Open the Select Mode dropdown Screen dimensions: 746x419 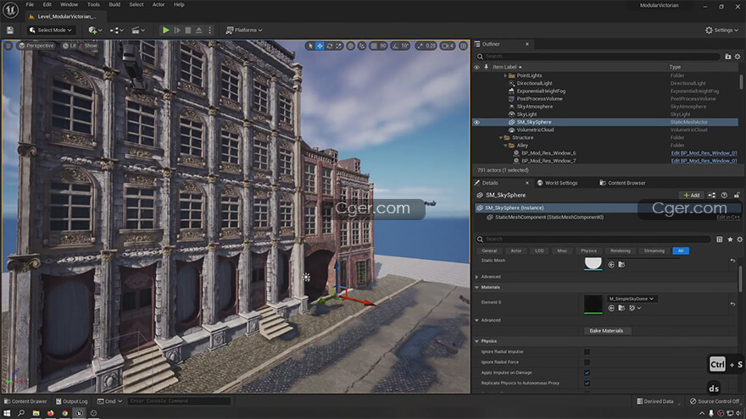[x=51, y=30]
